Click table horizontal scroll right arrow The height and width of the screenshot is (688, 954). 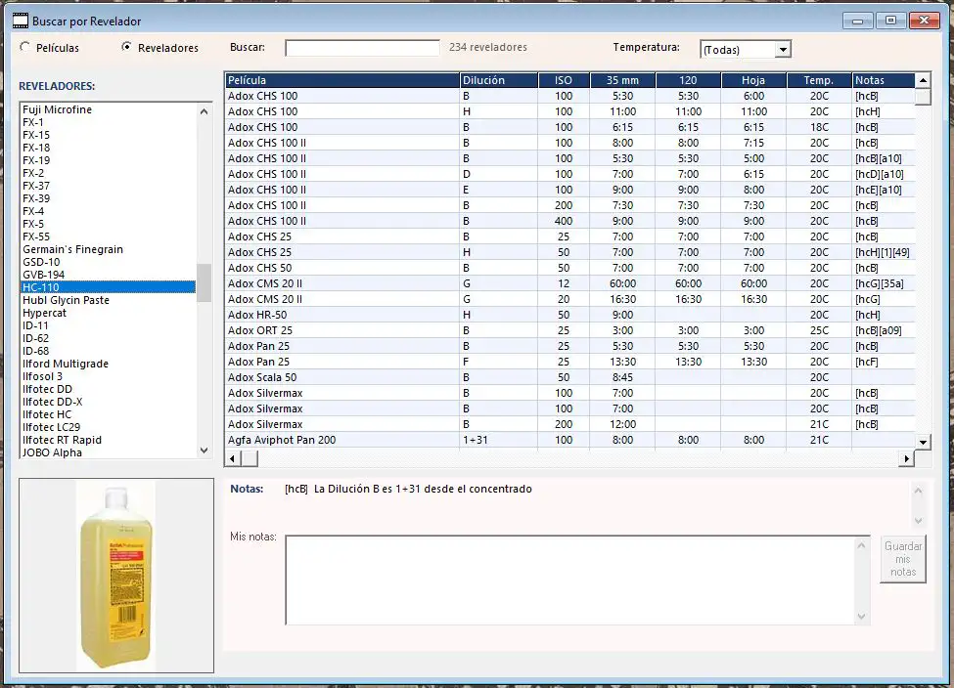coord(906,458)
